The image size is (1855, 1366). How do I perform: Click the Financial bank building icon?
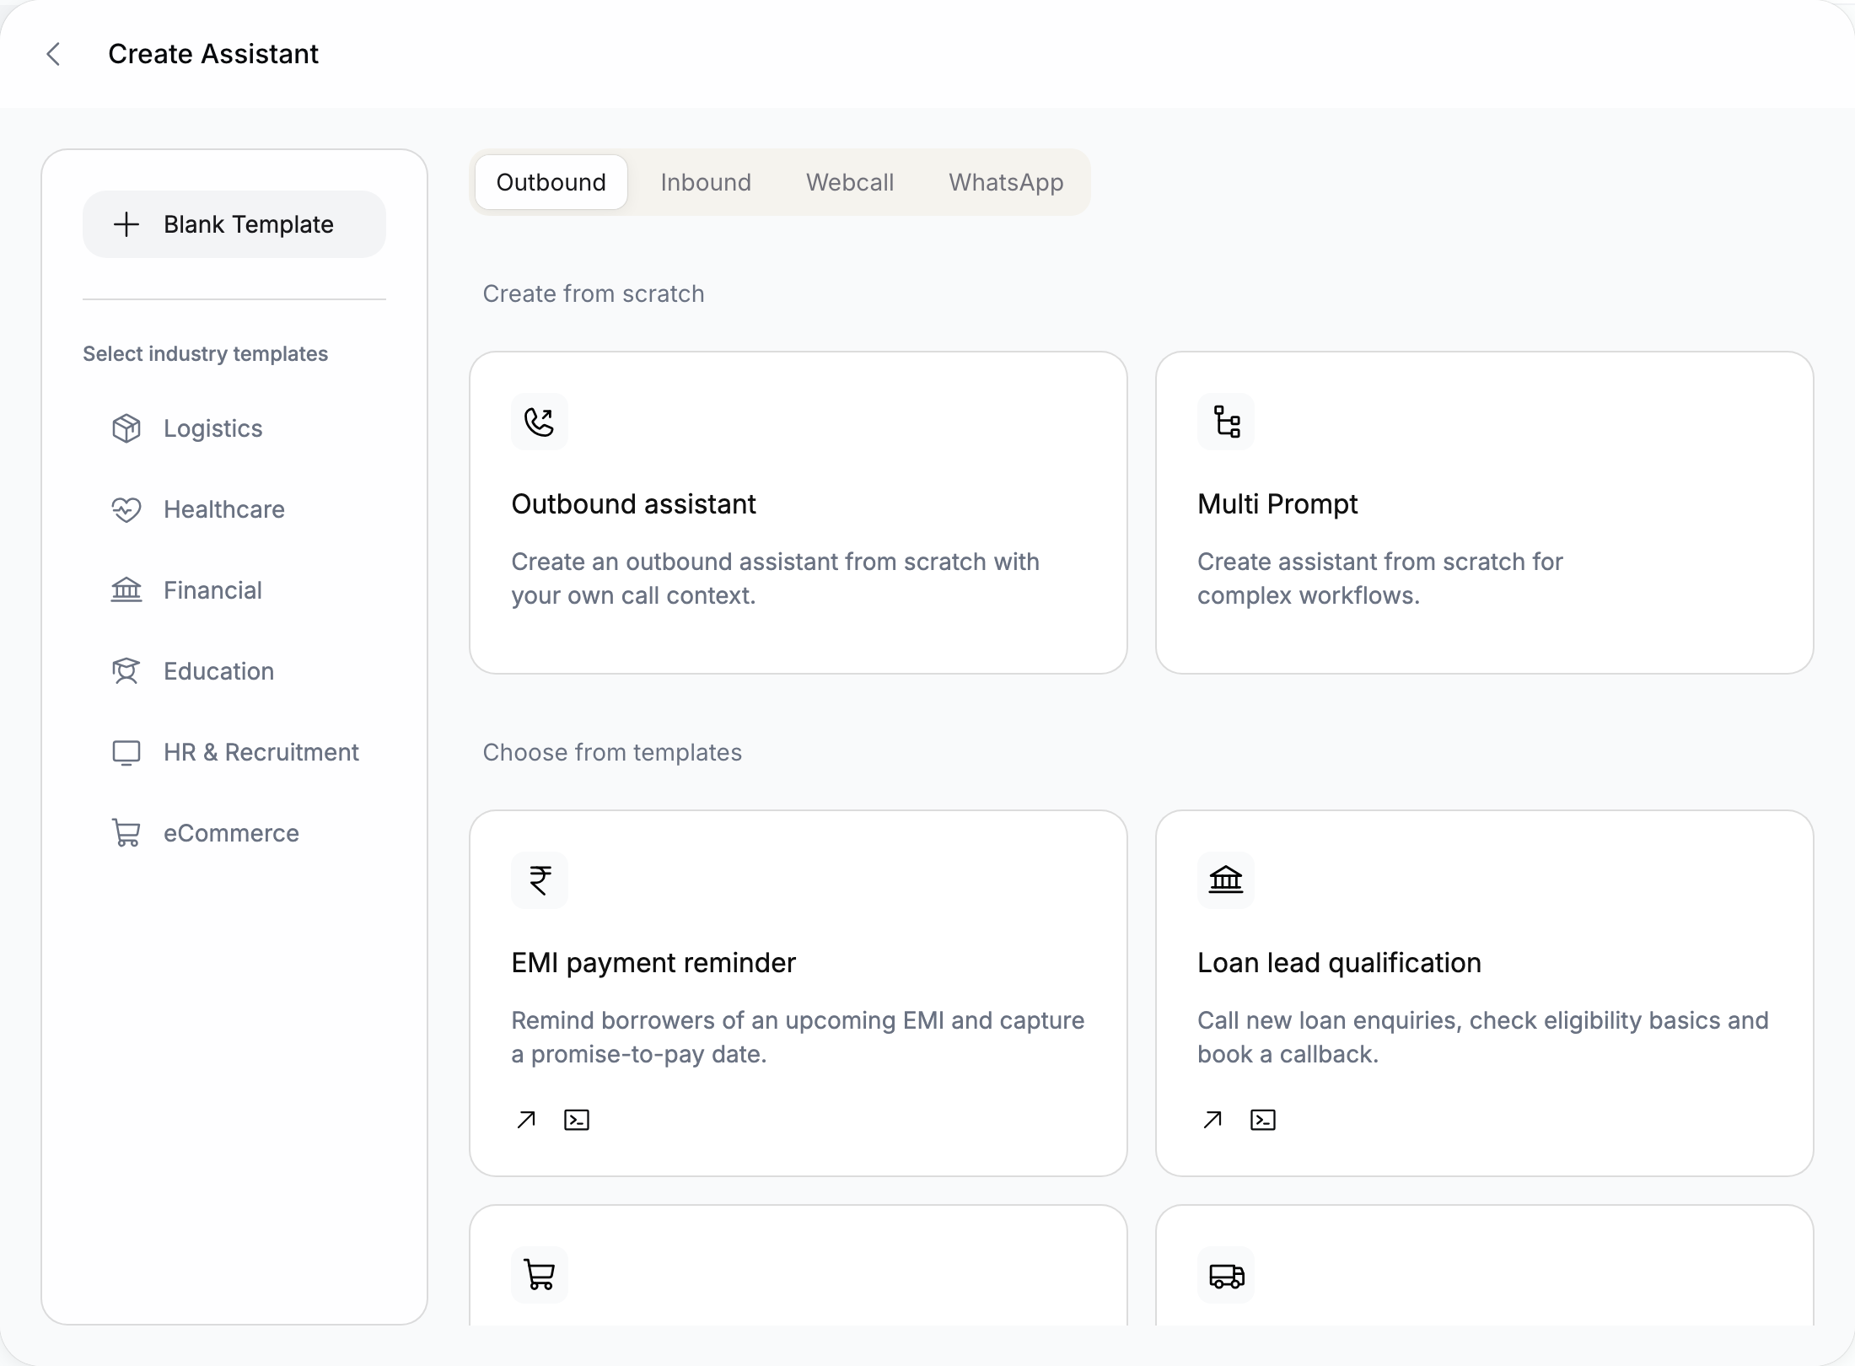[x=126, y=589]
